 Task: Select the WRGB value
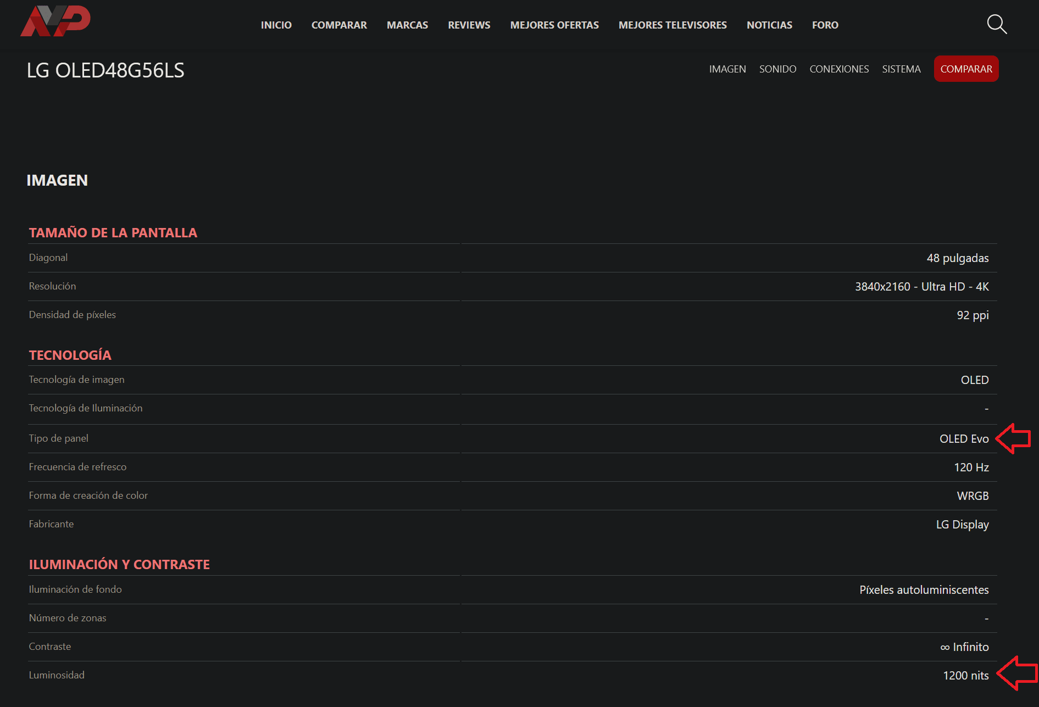(973, 496)
